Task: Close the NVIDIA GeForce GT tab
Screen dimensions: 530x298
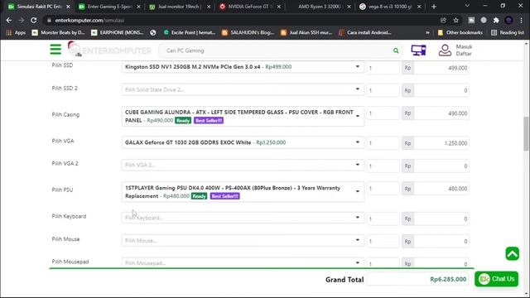Action: 279,7
